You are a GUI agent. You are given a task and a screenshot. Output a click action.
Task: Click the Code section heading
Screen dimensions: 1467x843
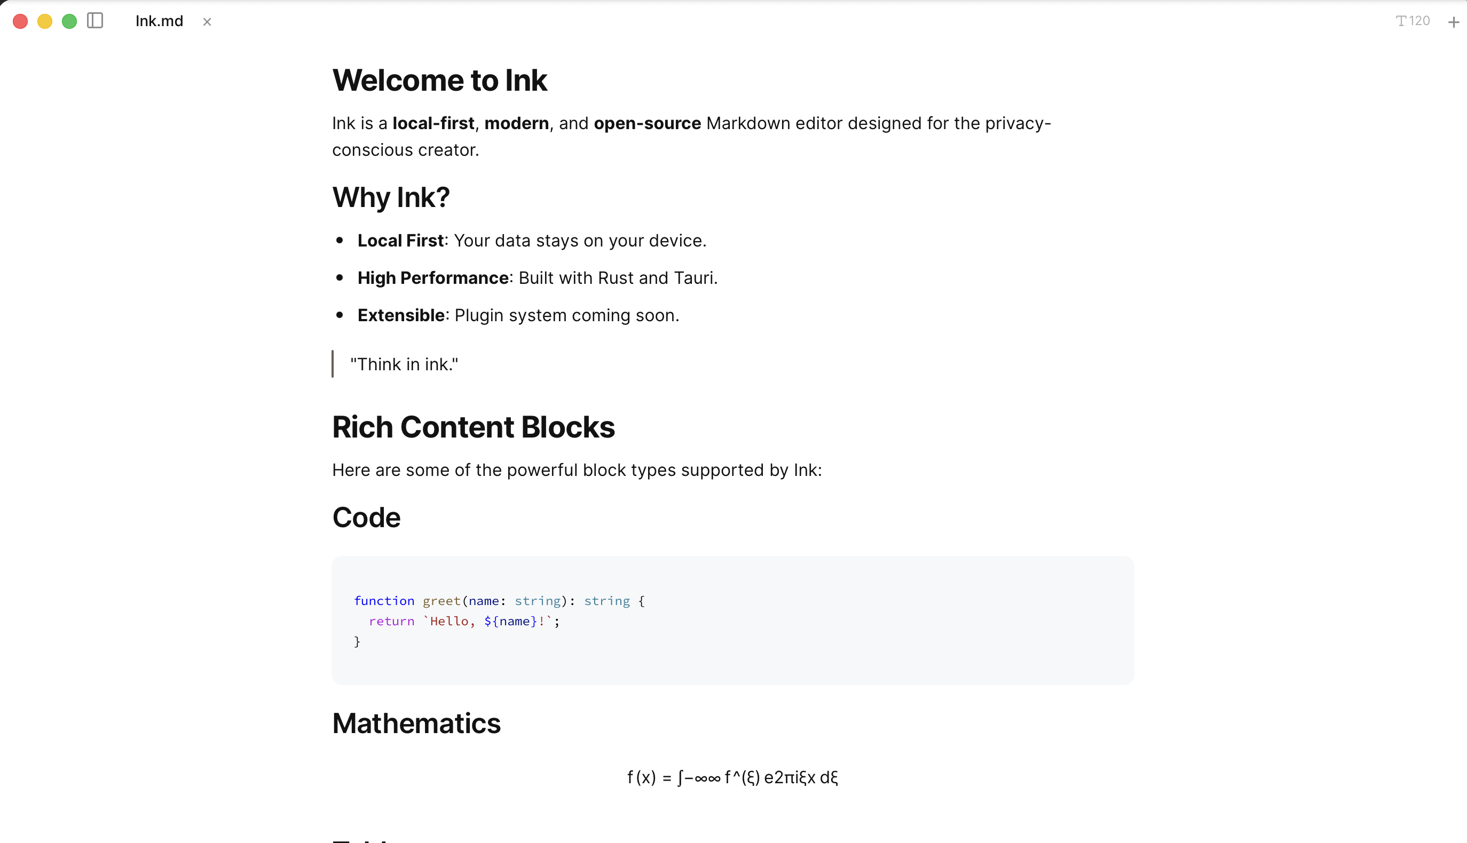pyautogui.click(x=366, y=517)
